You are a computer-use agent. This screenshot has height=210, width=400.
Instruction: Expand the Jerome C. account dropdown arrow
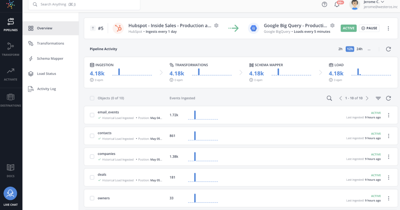click(382, 2)
